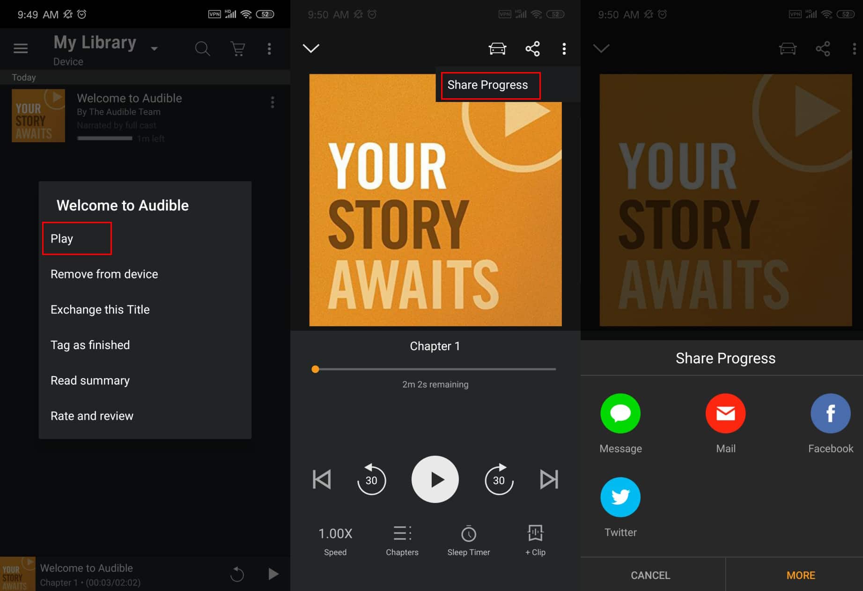Share progress via Facebook
863x591 pixels.
tap(831, 423)
